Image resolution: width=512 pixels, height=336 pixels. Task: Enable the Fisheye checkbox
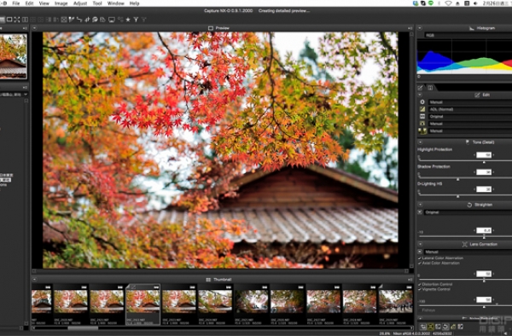tap(420, 310)
